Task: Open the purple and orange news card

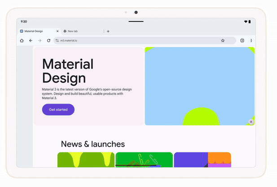Action: click(x=202, y=160)
